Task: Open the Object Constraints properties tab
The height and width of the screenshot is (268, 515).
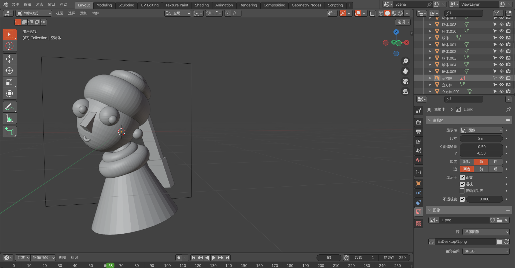Action: pos(418,202)
